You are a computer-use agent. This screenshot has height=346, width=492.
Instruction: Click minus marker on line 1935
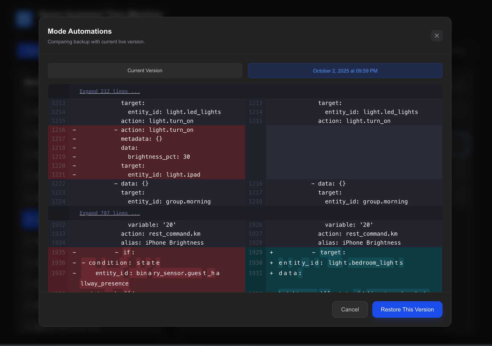click(74, 252)
